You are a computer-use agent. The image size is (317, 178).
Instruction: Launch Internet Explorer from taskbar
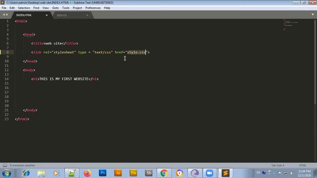(26, 173)
